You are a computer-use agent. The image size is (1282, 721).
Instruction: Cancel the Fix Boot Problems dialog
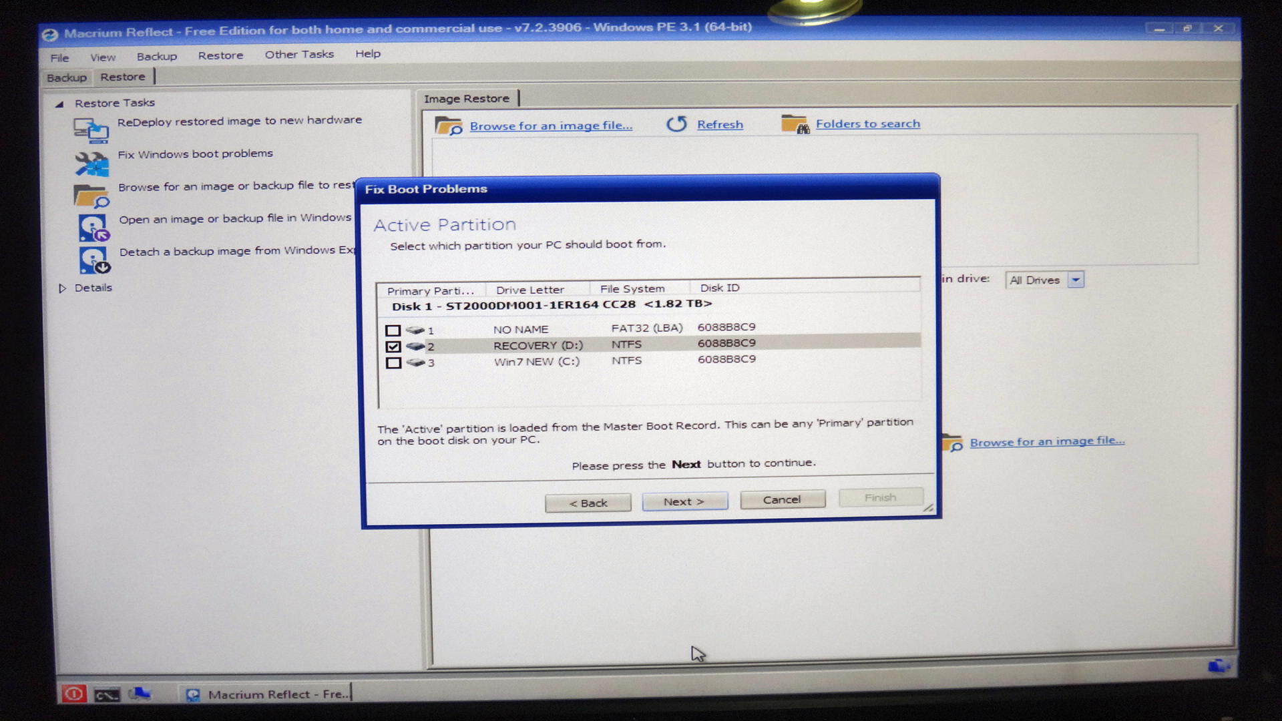(x=782, y=499)
